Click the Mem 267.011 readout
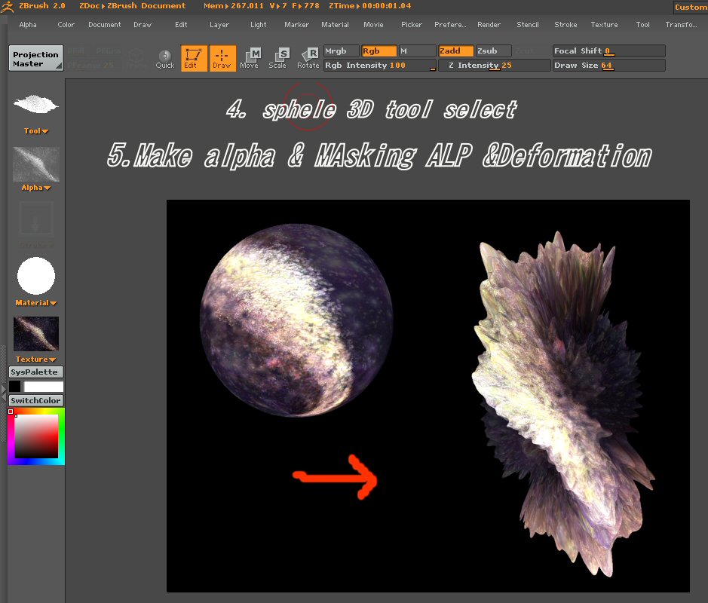This screenshot has height=603, width=708. click(x=234, y=6)
